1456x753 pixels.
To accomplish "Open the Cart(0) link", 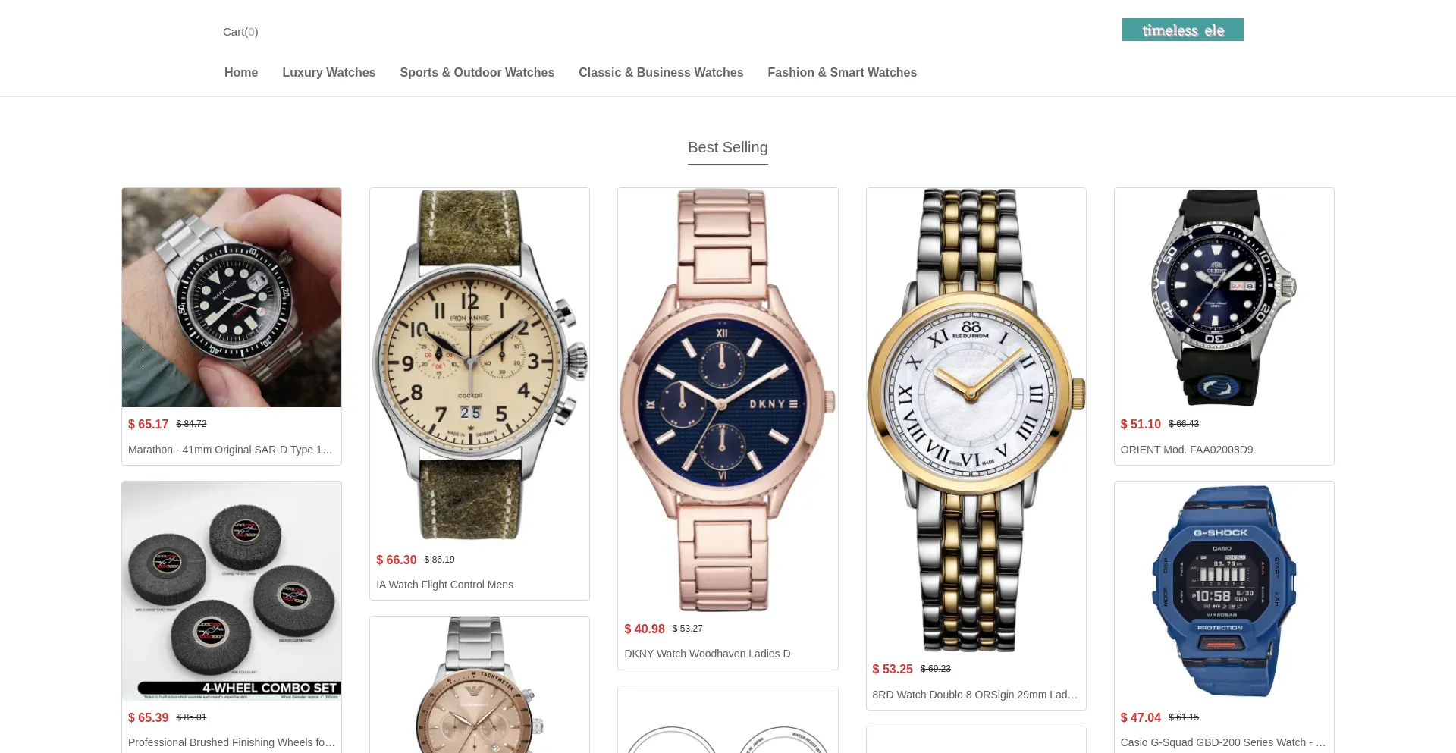I will [x=240, y=32].
